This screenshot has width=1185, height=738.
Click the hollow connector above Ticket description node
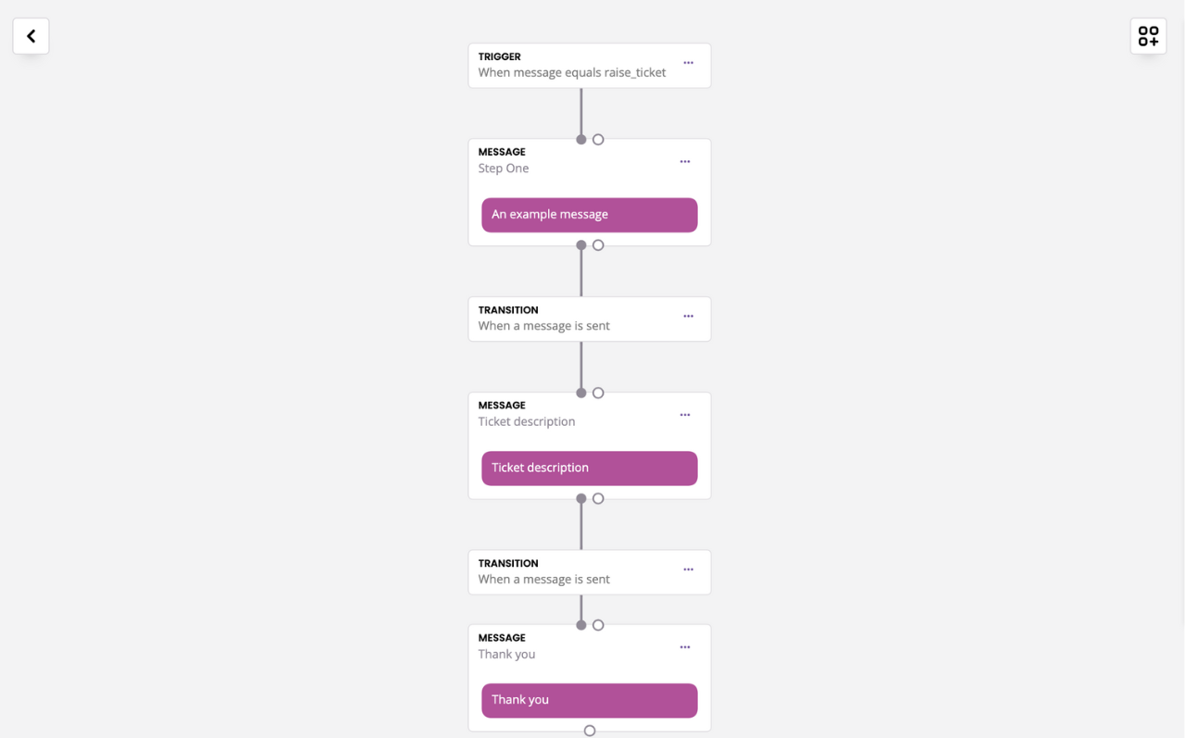coord(598,393)
